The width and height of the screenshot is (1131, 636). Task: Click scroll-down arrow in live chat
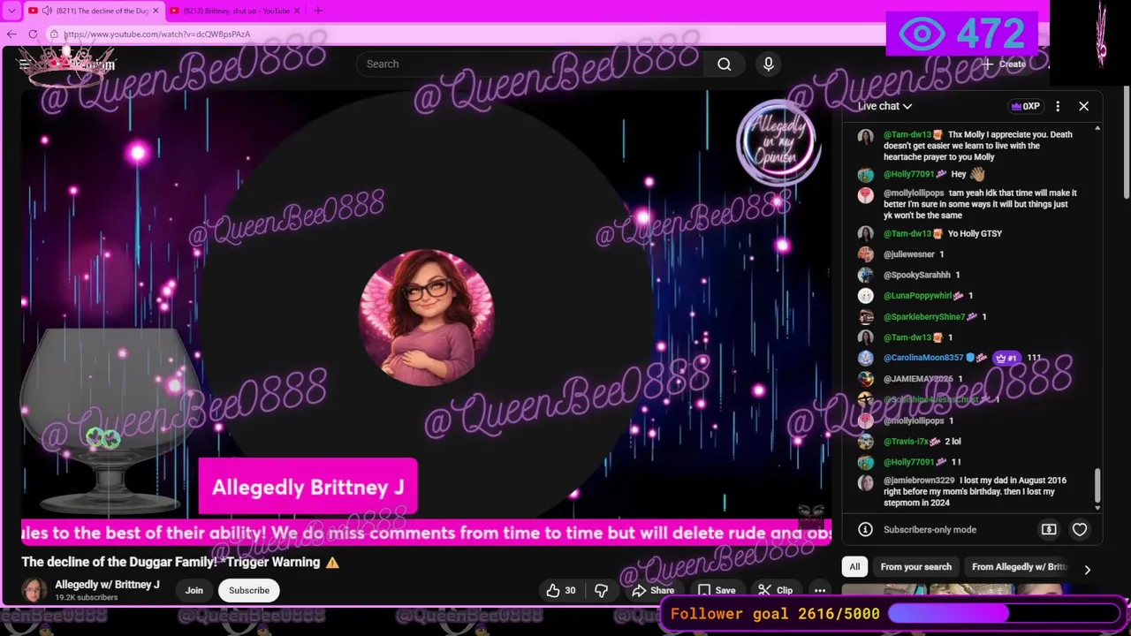click(x=1097, y=507)
